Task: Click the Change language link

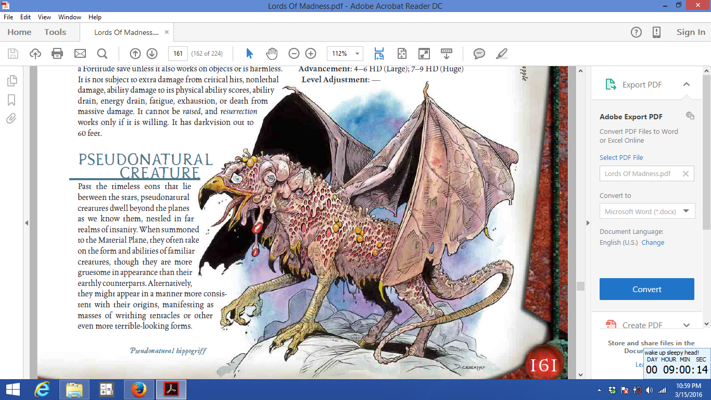Action: 653,243
